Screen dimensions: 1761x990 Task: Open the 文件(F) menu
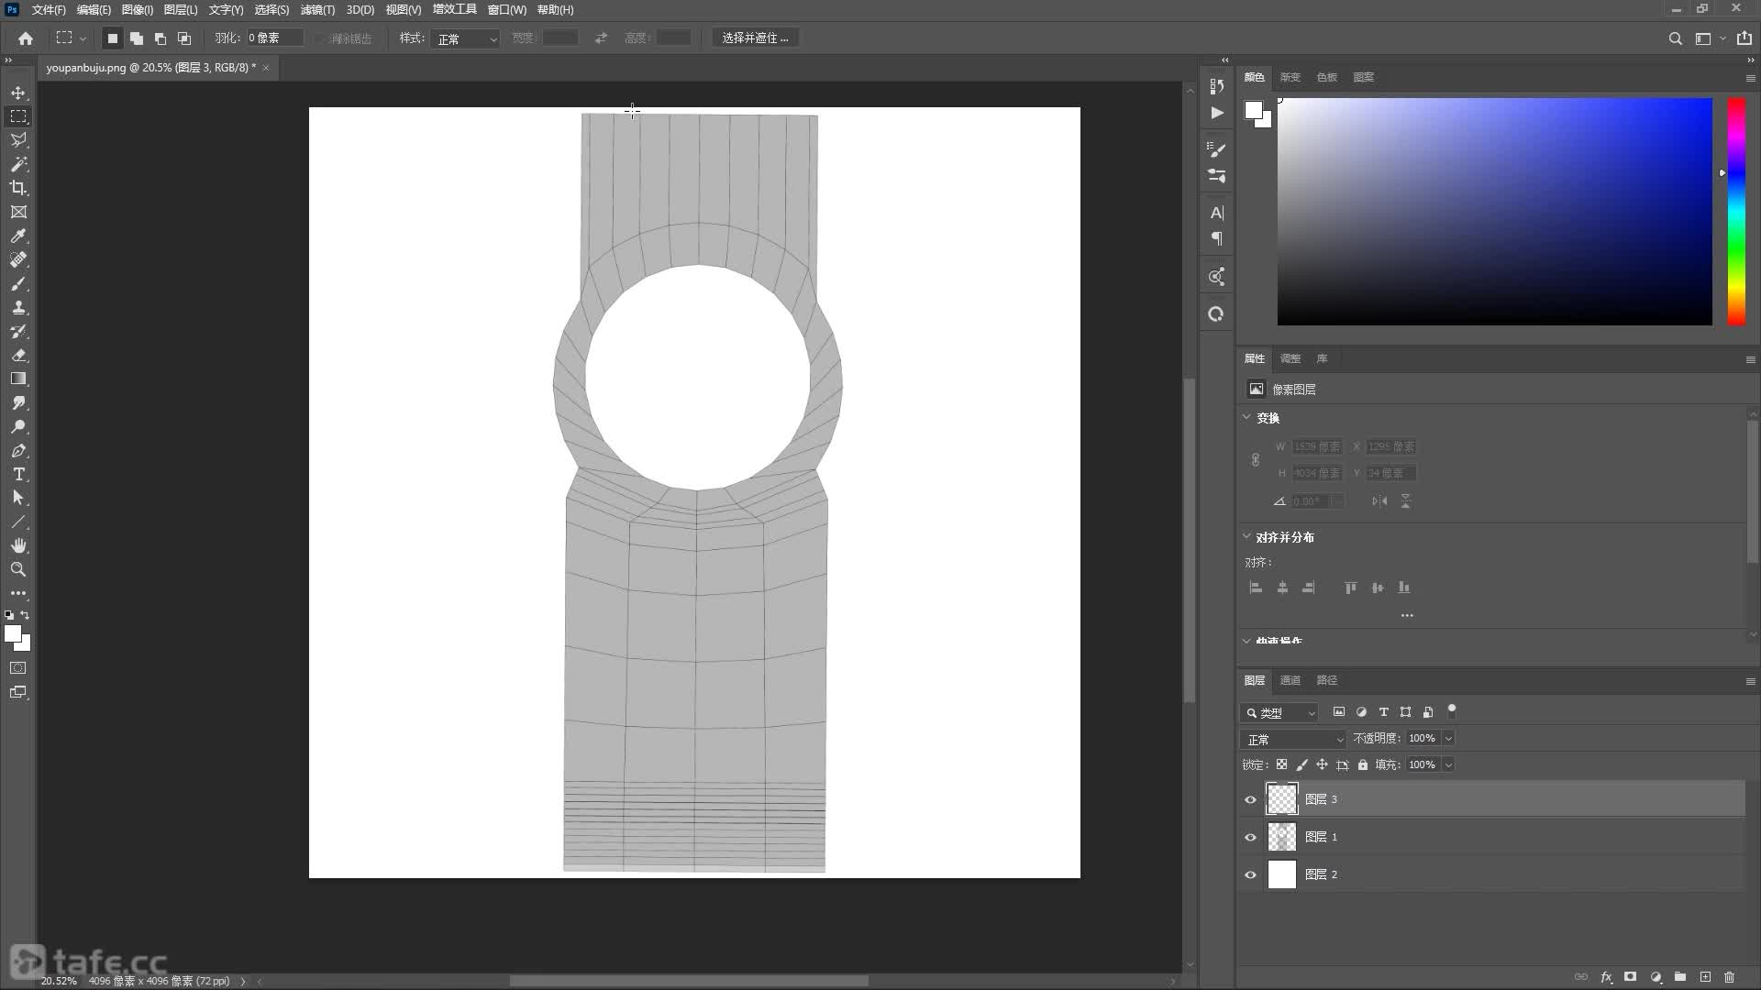[49, 10]
